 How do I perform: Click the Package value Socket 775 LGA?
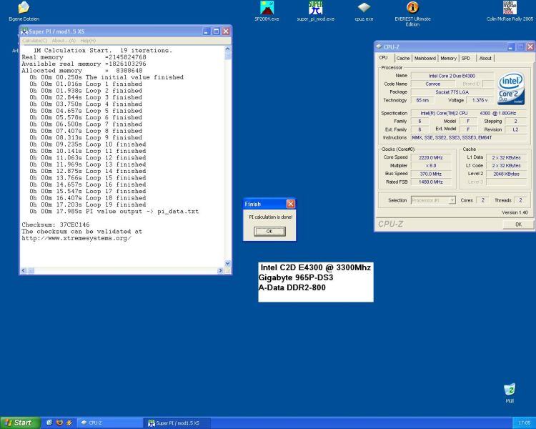click(x=452, y=92)
